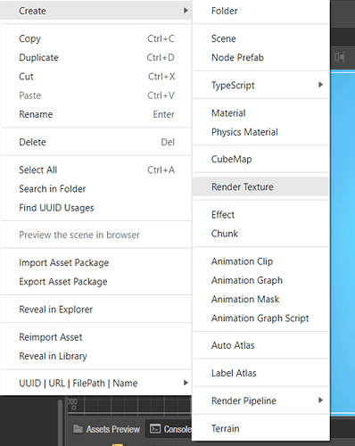Image resolution: width=355 pixels, height=446 pixels.
Task: Switch to the Console tab
Action: click(x=169, y=429)
